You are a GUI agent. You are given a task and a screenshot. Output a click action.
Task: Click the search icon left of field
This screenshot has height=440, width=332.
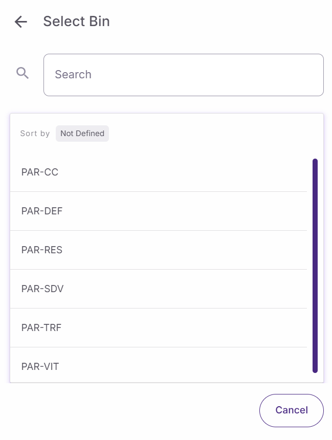[23, 73]
